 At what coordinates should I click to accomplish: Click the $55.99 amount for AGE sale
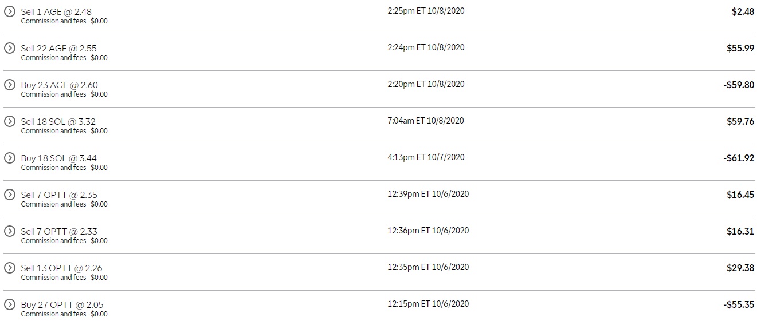click(x=740, y=48)
